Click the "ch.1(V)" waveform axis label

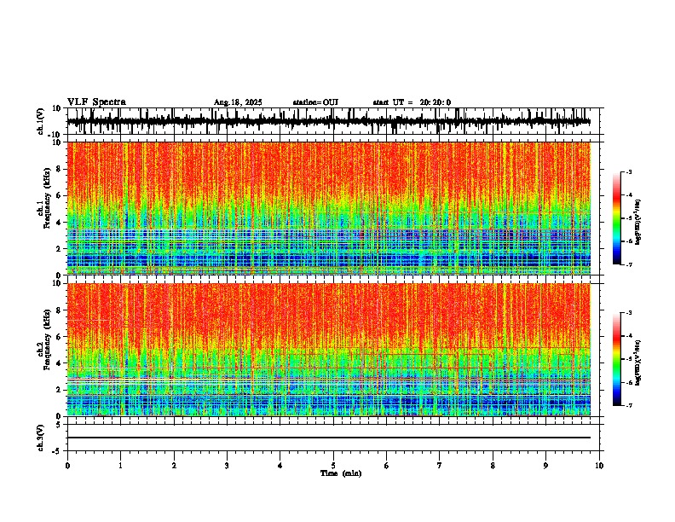[x=41, y=121]
